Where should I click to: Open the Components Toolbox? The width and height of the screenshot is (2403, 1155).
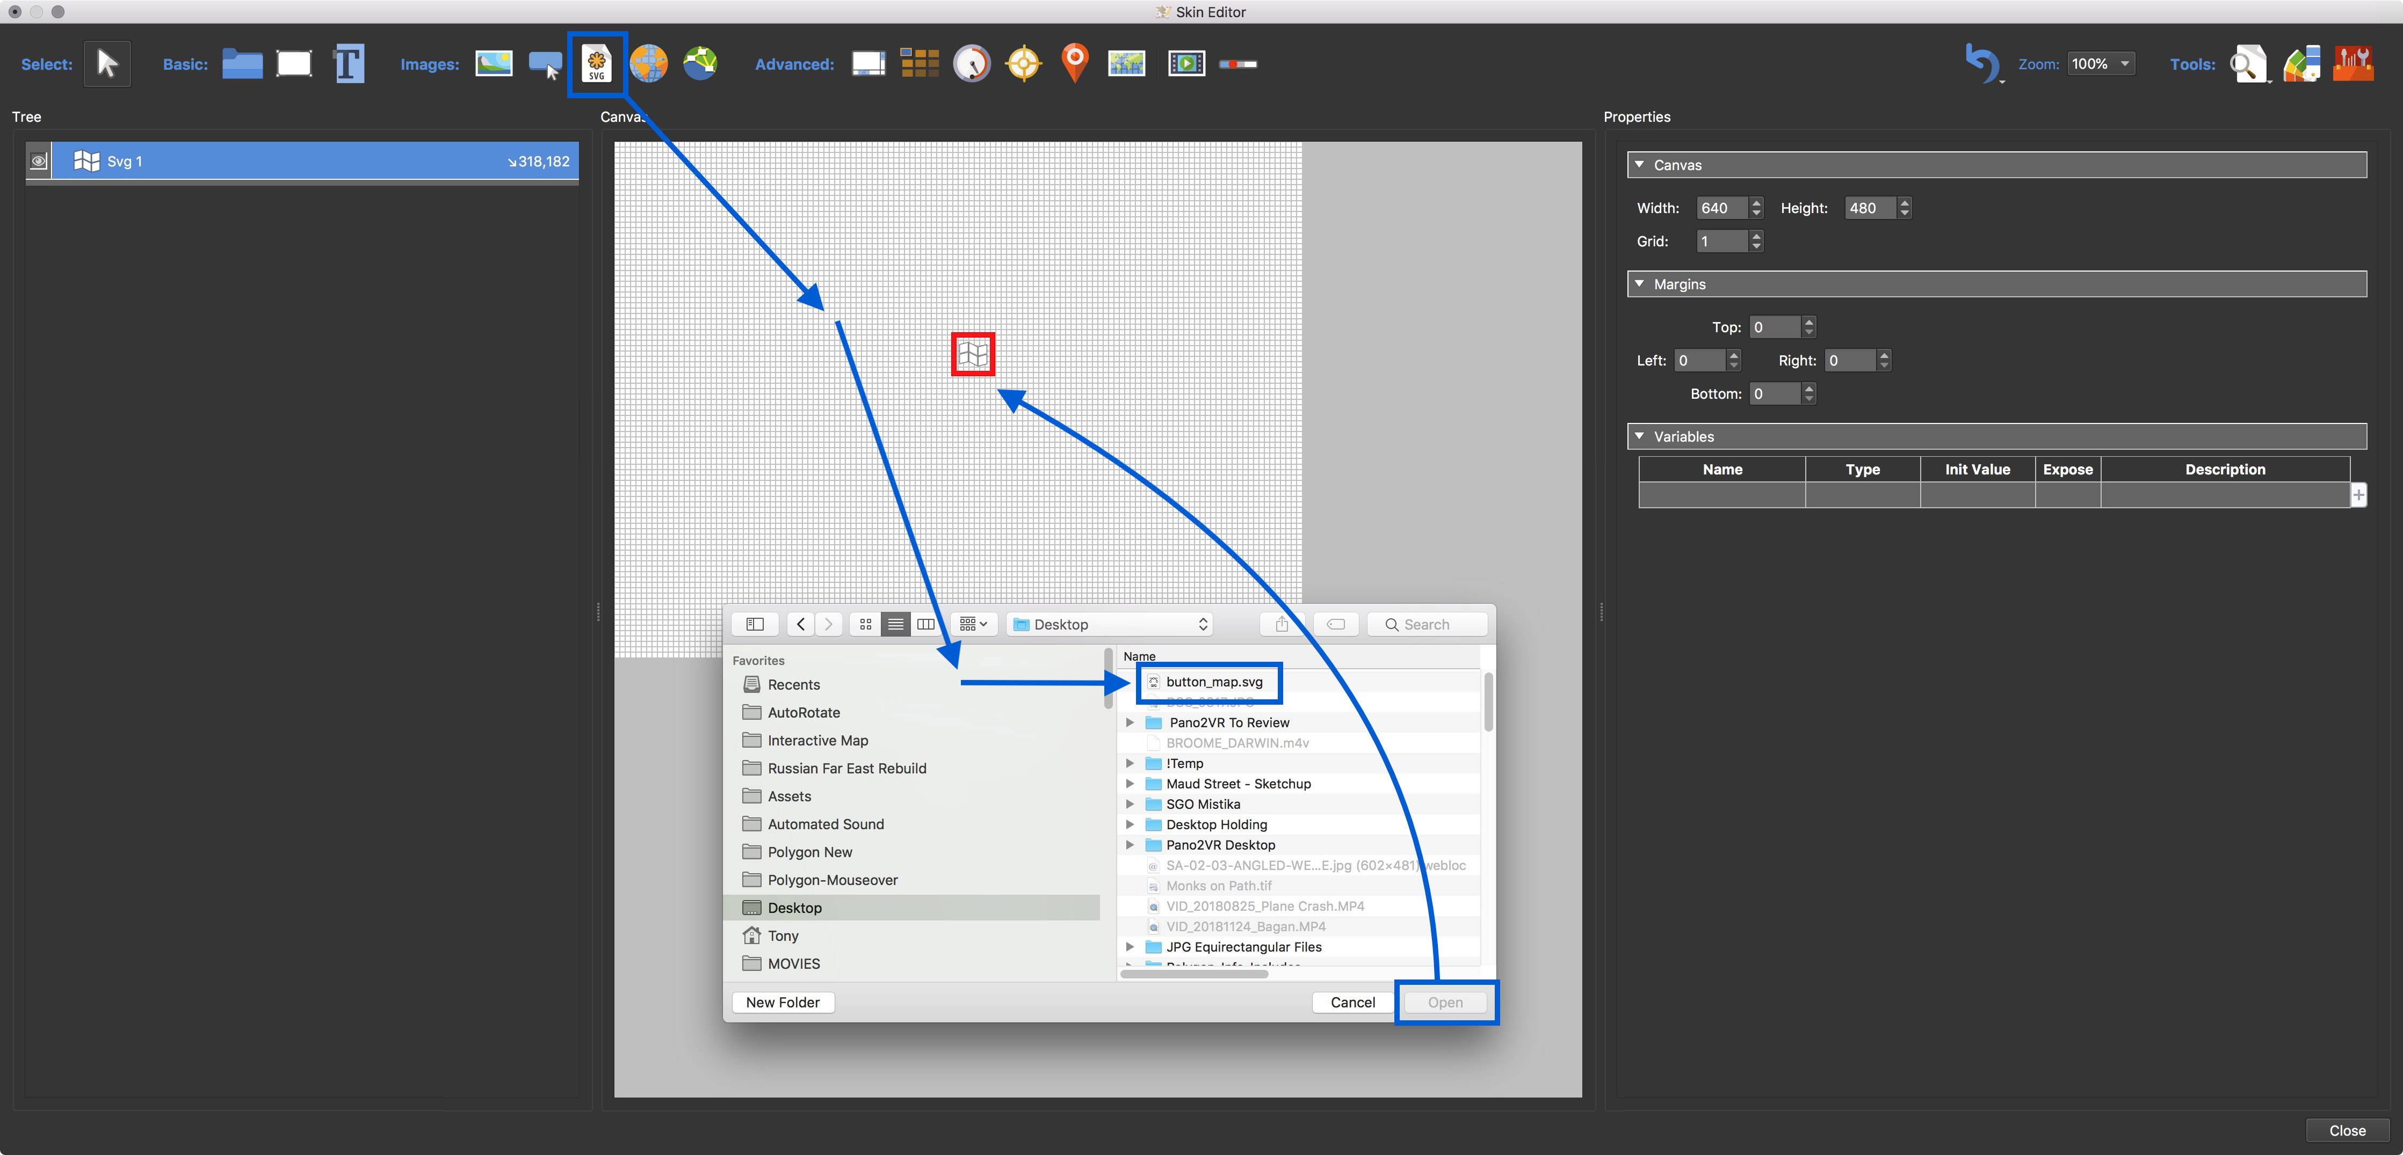(2354, 64)
